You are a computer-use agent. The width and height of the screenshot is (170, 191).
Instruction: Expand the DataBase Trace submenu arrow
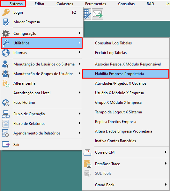point(166,164)
